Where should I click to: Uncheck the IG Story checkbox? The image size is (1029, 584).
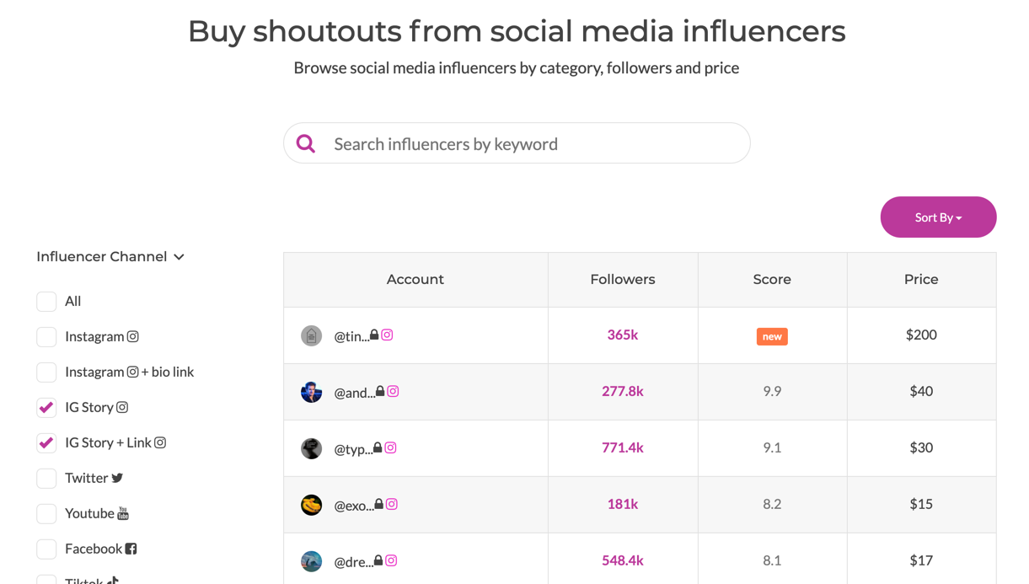click(46, 407)
